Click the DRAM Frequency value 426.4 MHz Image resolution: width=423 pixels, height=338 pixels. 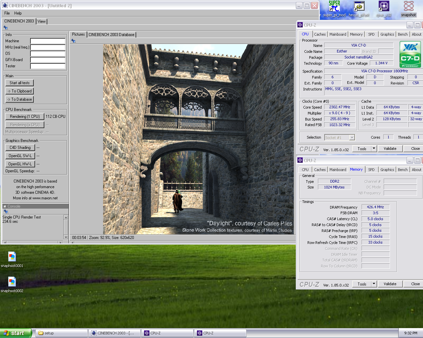click(x=375, y=207)
